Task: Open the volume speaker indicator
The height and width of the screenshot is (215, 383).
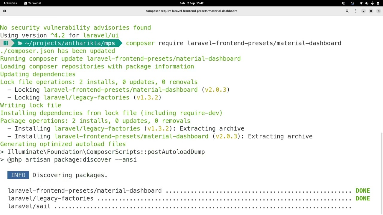Action: pyautogui.click(x=367, y=3)
